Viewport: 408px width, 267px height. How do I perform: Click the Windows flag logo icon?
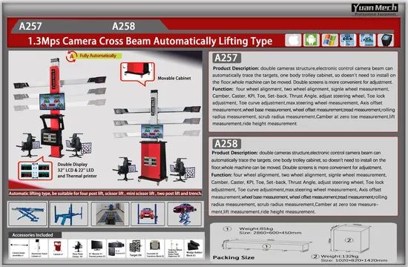pyautogui.click(x=329, y=40)
